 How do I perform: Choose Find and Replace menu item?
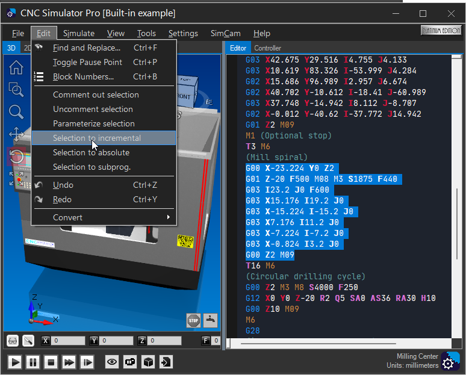[x=104, y=48]
